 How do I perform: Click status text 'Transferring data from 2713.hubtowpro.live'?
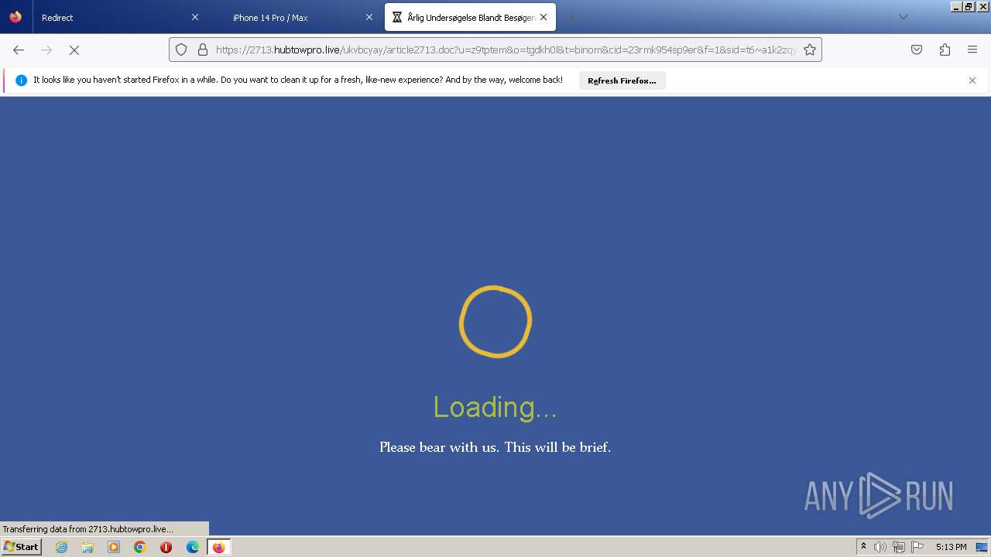87,529
